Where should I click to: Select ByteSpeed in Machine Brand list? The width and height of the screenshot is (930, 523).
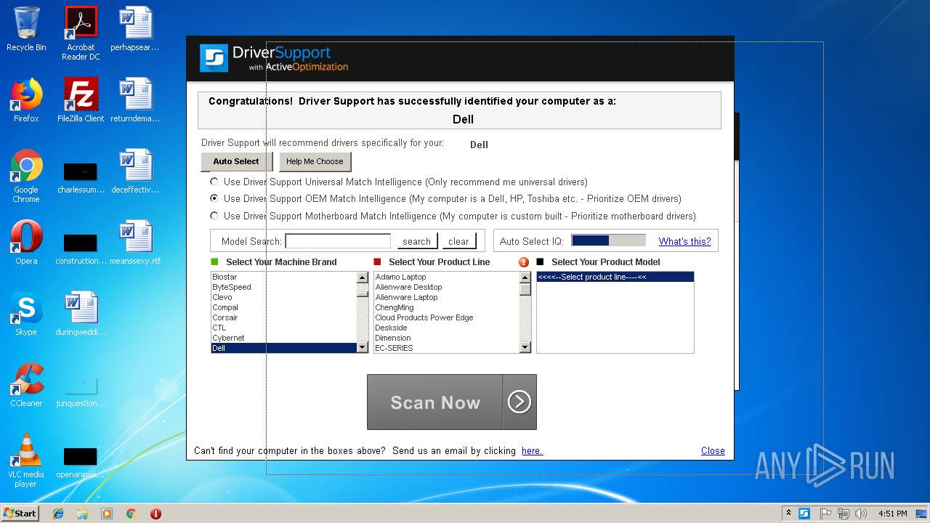(x=284, y=287)
